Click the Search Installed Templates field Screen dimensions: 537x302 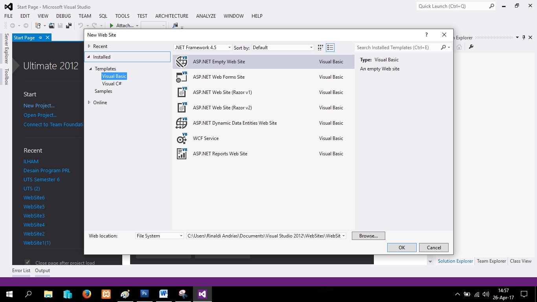(397, 48)
